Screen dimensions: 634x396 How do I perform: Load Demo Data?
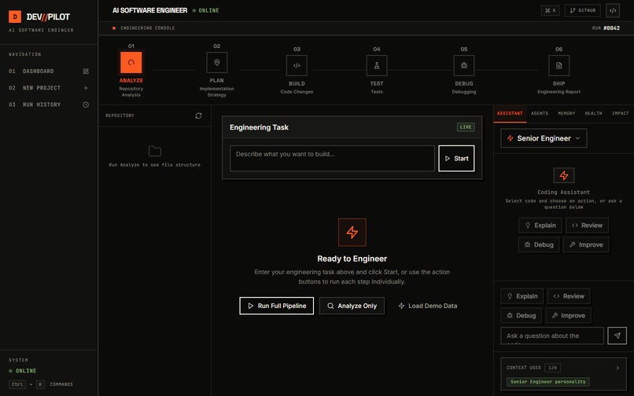(x=428, y=306)
